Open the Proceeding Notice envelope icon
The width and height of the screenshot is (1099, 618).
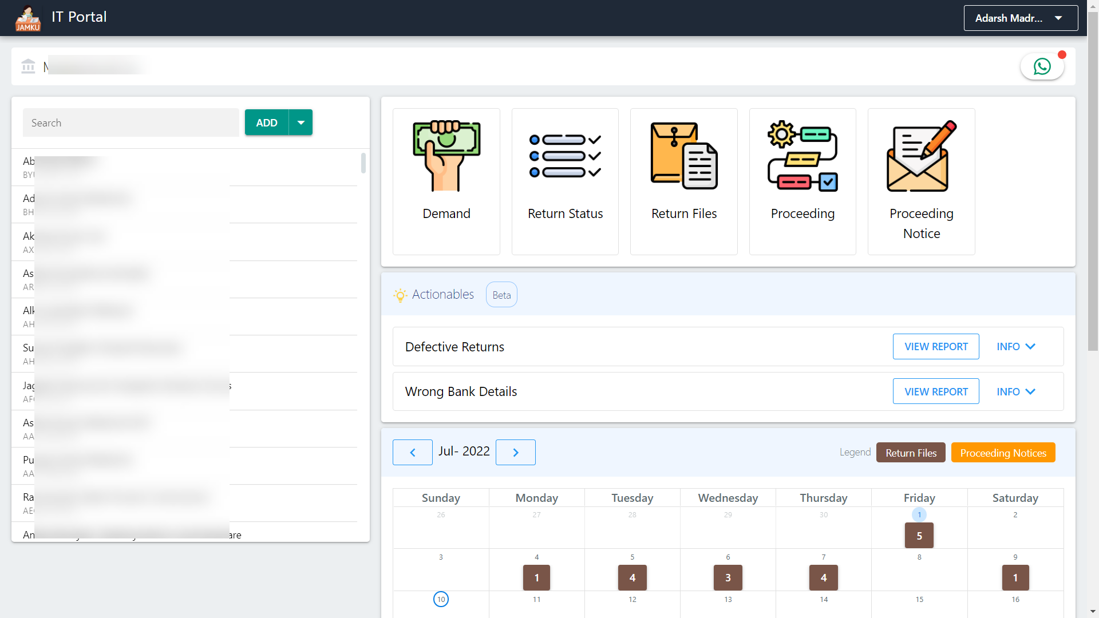point(921,156)
